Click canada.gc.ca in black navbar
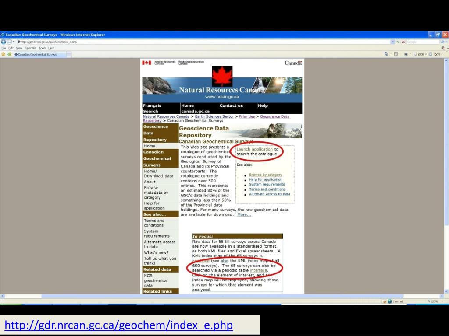449x336 pixels. pos(195,111)
